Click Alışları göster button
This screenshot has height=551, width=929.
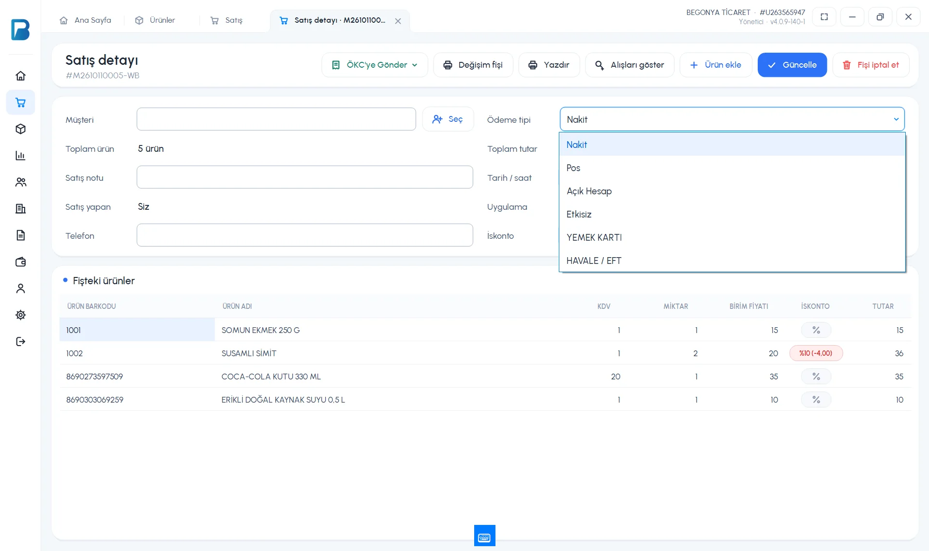click(629, 65)
